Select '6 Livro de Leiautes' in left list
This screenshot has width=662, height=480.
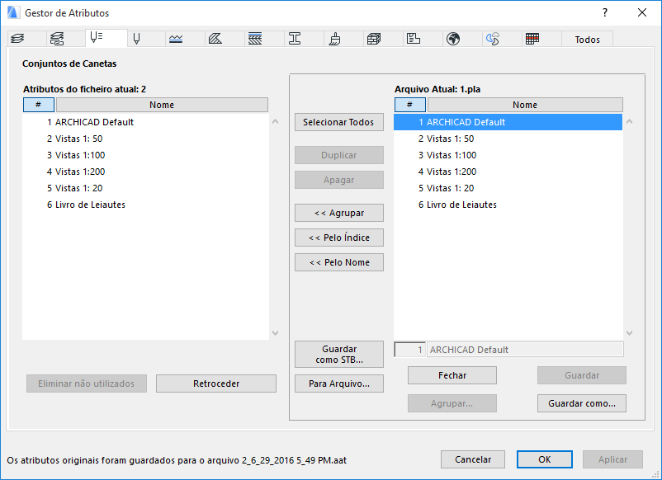[x=145, y=205]
